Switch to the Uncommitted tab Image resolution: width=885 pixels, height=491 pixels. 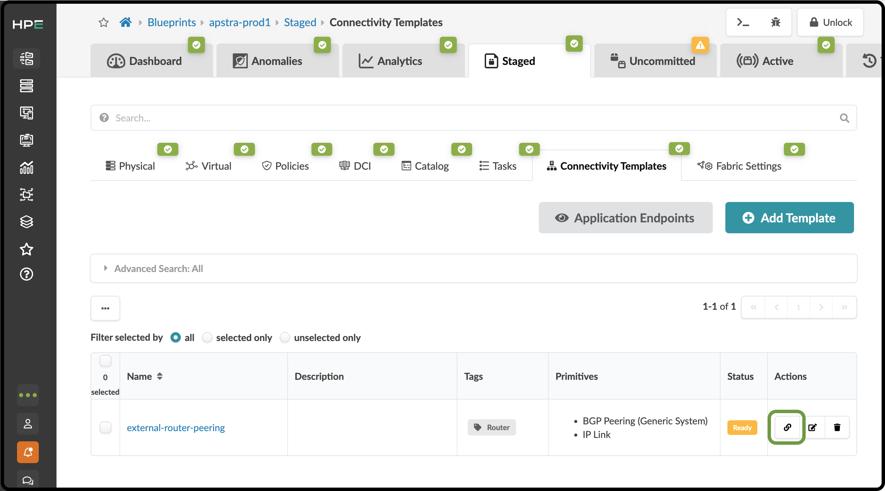(655, 61)
